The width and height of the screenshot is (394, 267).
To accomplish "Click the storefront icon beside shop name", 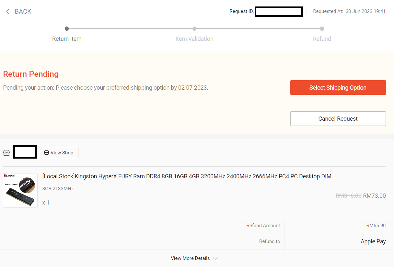I will (6, 153).
